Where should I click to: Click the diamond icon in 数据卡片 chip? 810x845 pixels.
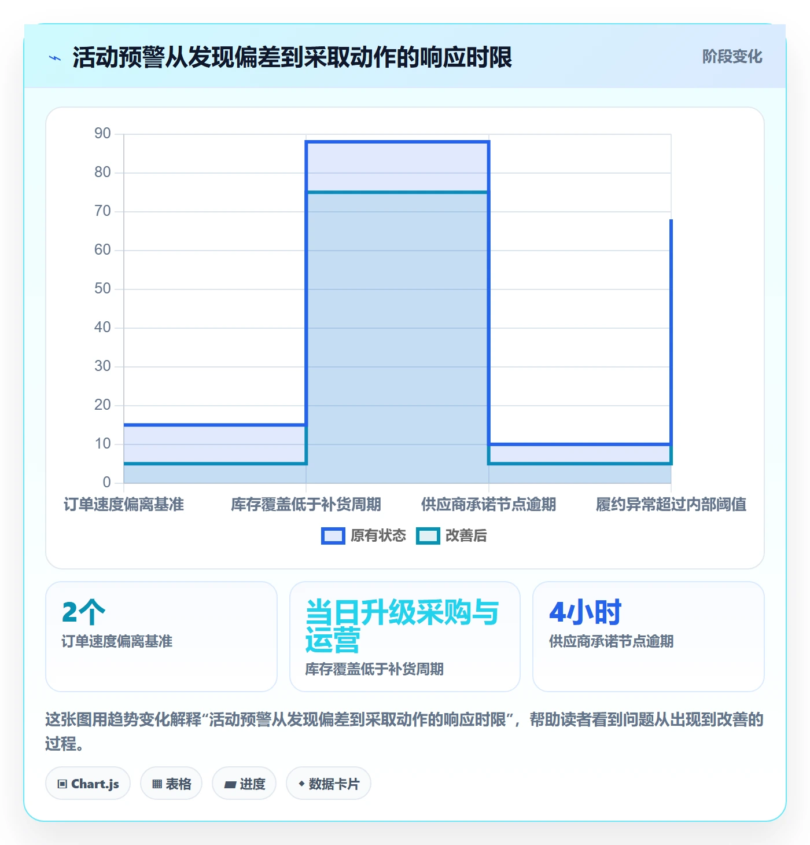(x=301, y=784)
